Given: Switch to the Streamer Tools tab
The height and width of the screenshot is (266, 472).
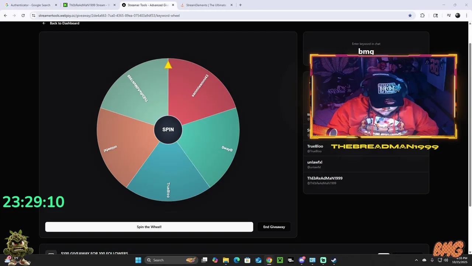Looking at the screenshot, I should pyautogui.click(x=147, y=5).
